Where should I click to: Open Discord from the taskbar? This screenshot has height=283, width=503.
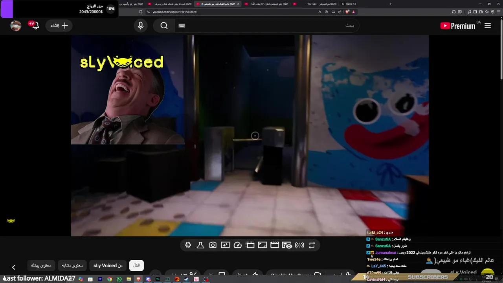(148, 279)
